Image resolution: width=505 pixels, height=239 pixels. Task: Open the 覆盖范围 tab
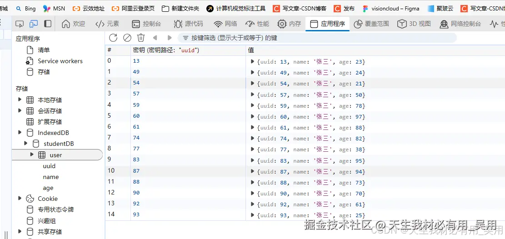[371, 24]
